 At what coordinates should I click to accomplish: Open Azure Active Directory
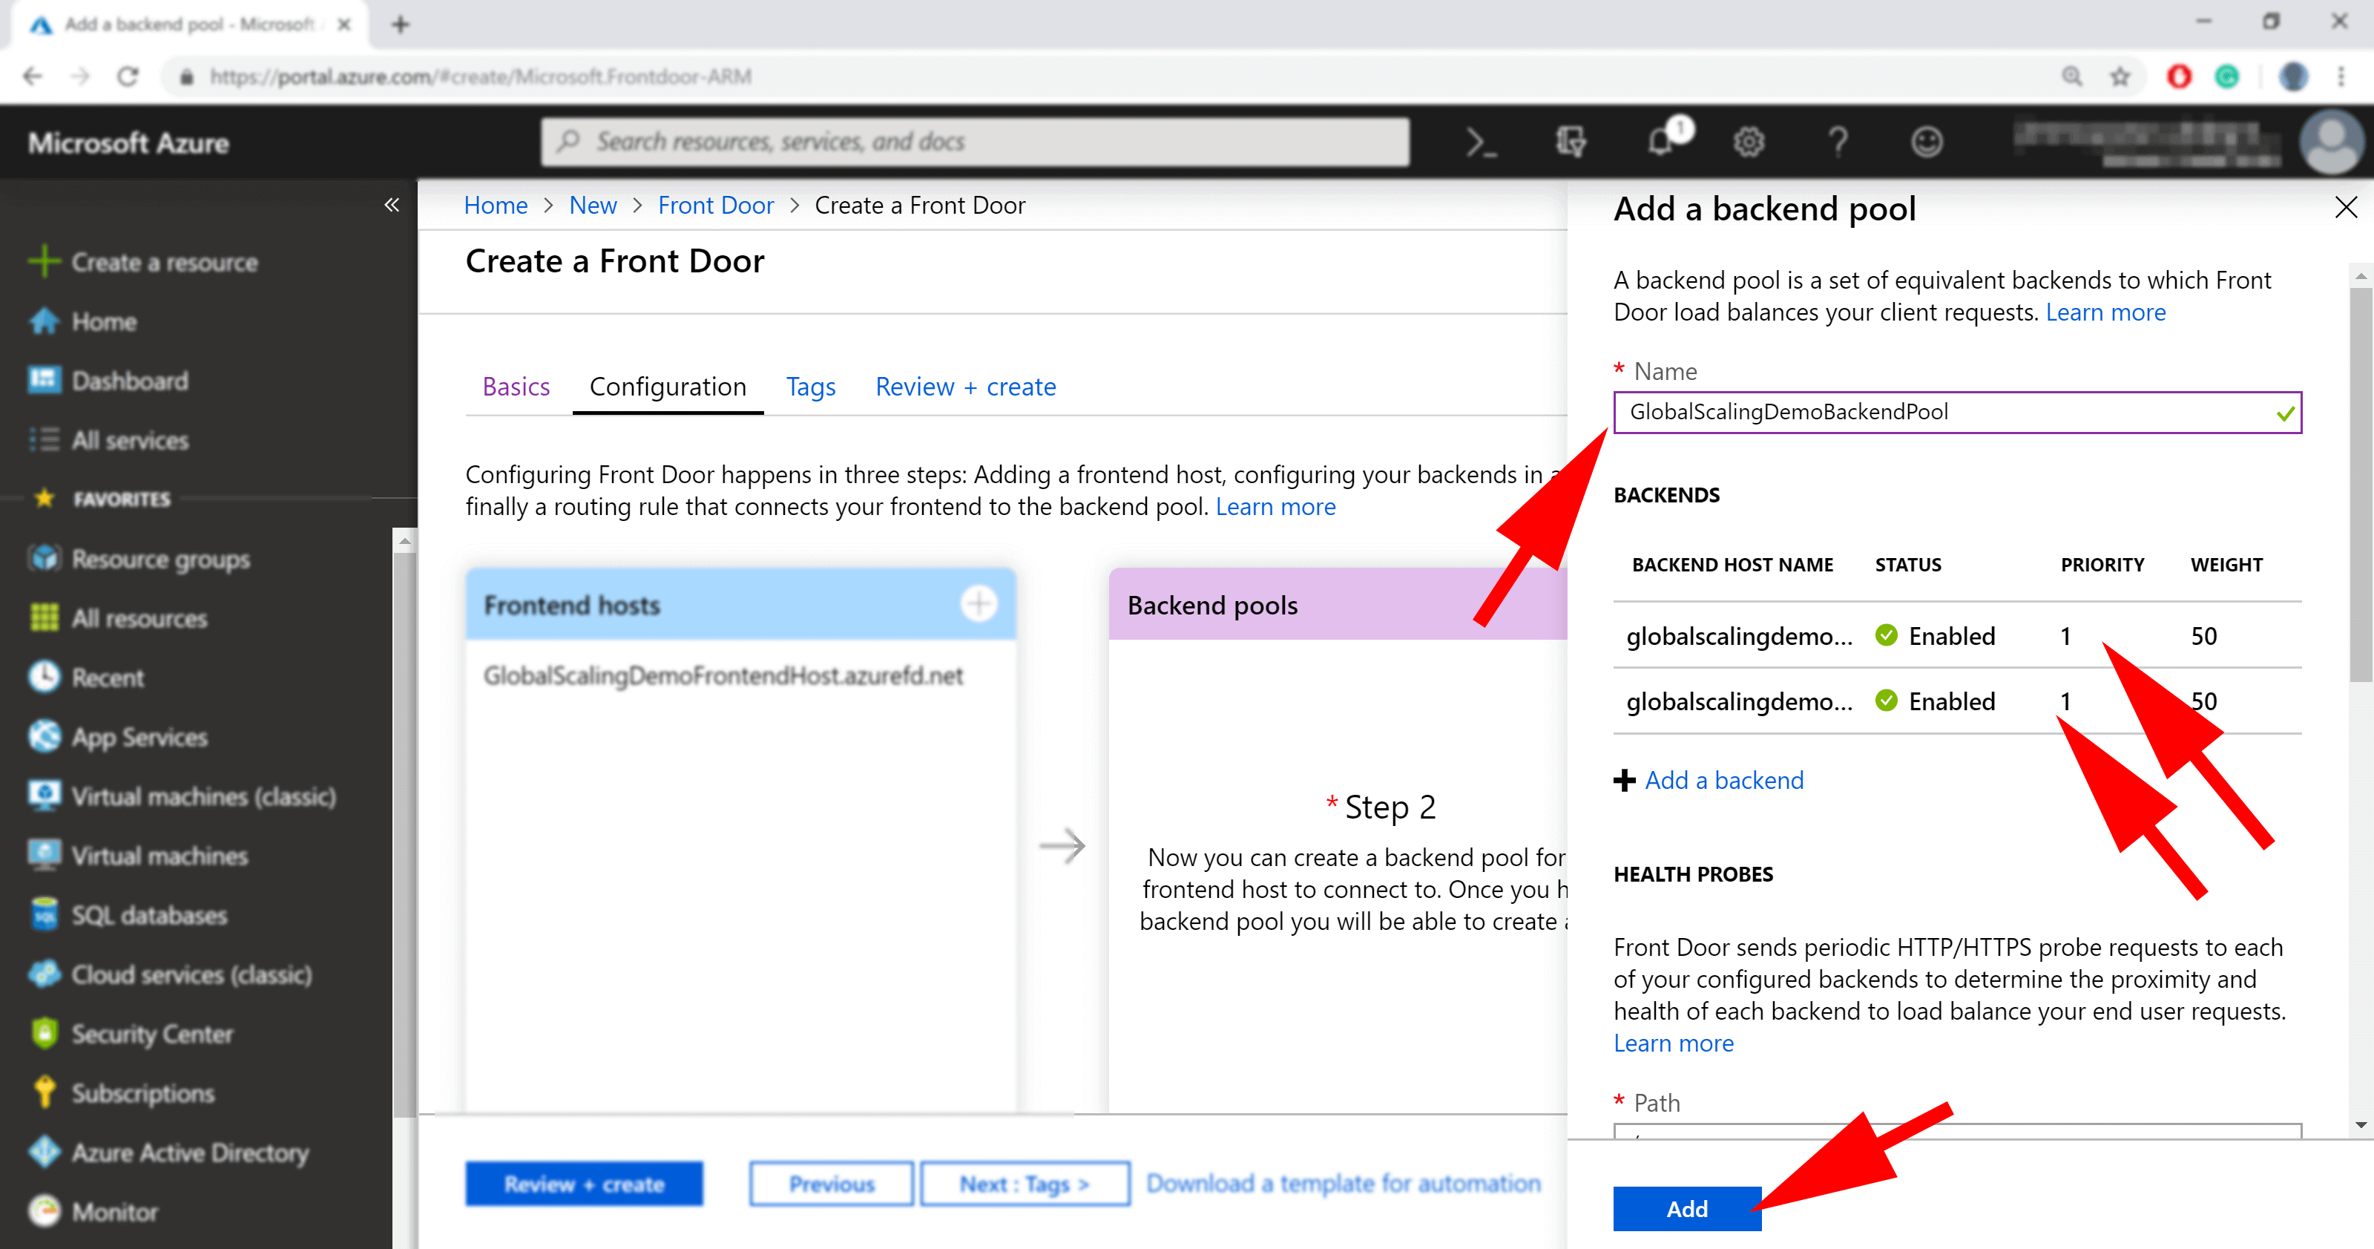pyautogui.click(x=190, y=1153)
